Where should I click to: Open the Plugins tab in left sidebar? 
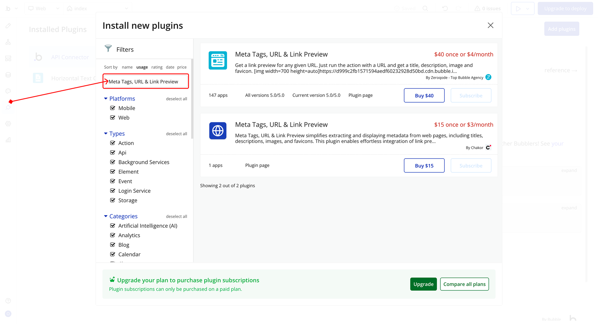point(8,107)
